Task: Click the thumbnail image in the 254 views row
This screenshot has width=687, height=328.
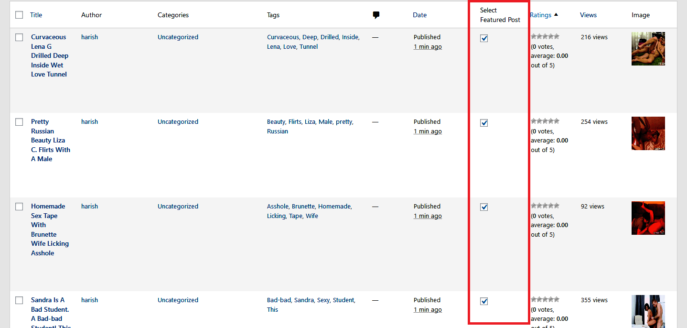Action: (648, 133)
